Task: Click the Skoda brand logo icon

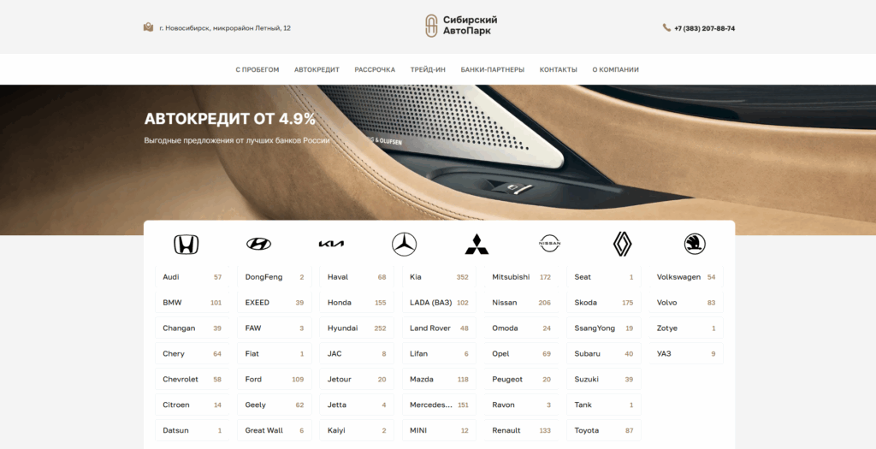Action: click(x=695, y=244)
